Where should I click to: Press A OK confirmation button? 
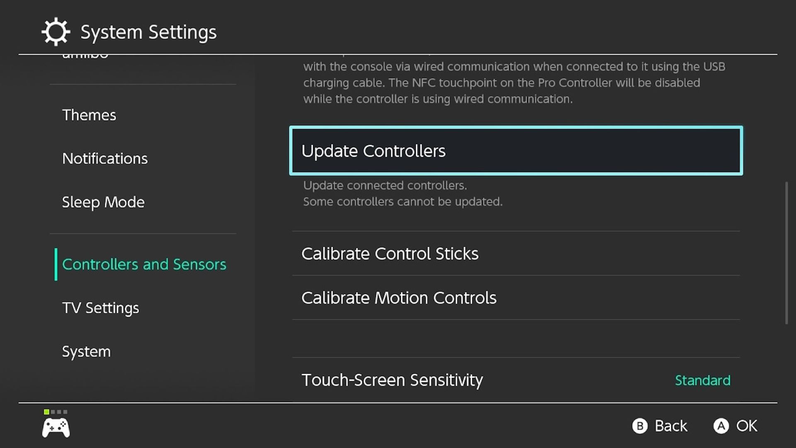[735, 426]
